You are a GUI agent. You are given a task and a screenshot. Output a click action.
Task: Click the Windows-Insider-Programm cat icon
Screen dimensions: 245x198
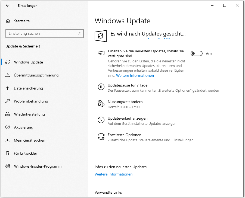click(8, 166)
